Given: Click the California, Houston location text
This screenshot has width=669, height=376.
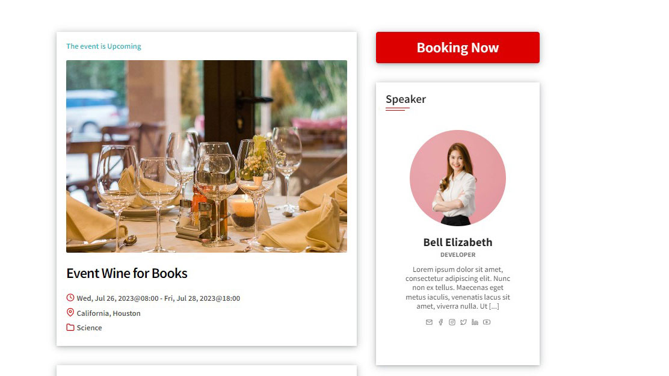Looking at the screenshot, I should pos(108,313).
